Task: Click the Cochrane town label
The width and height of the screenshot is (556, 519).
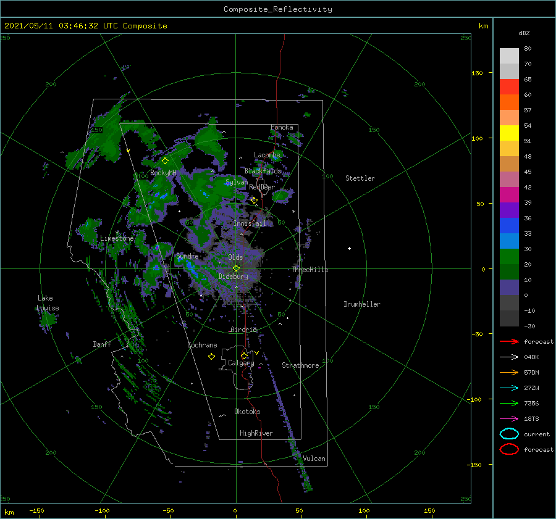Action: 202,345
